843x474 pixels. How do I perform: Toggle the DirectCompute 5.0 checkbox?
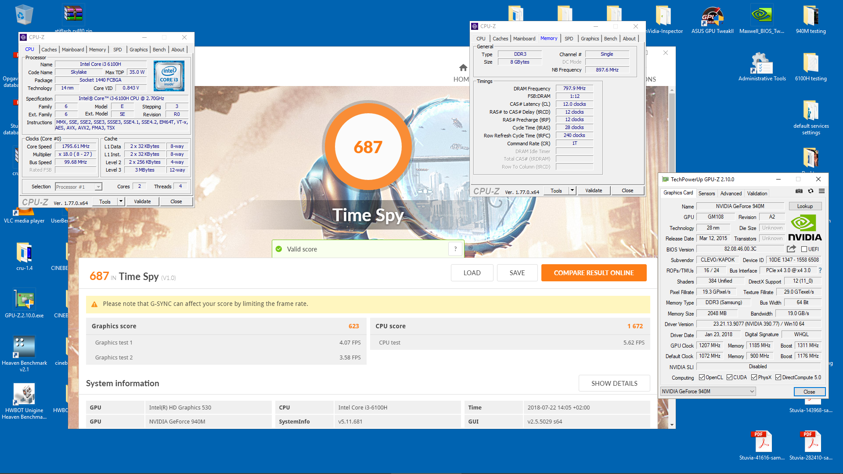click(778, 377)
